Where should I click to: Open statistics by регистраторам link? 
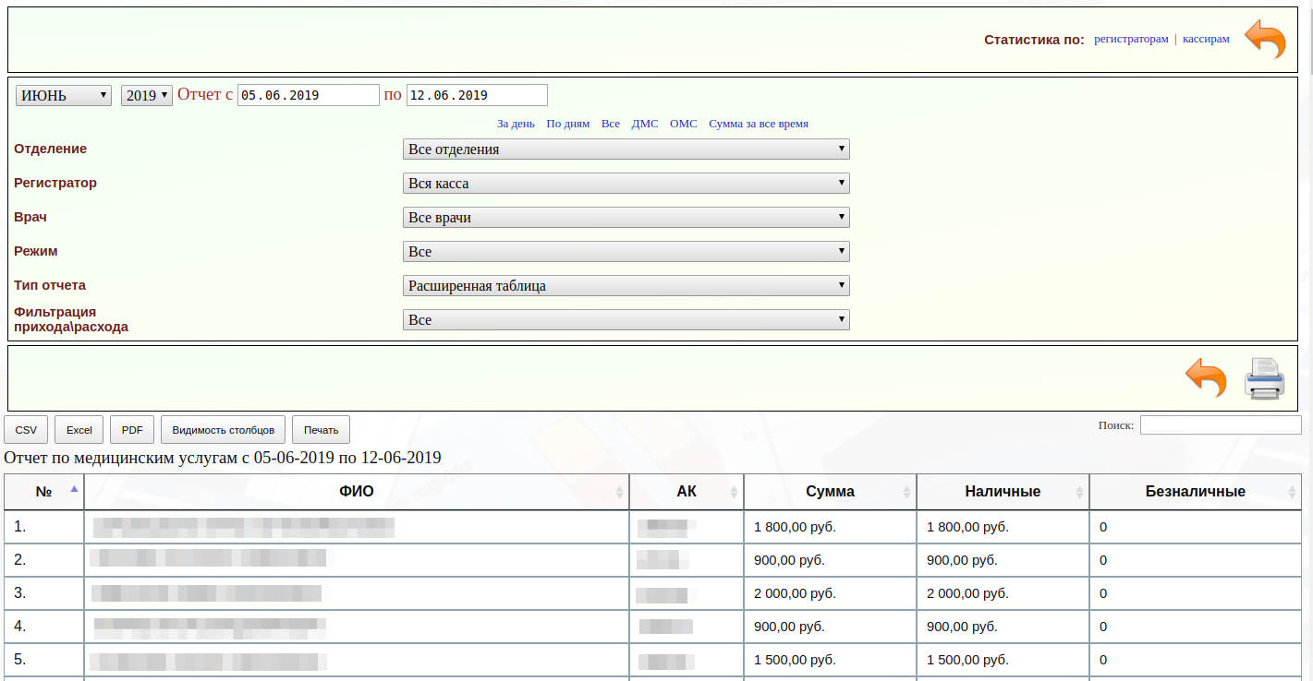1131,39
